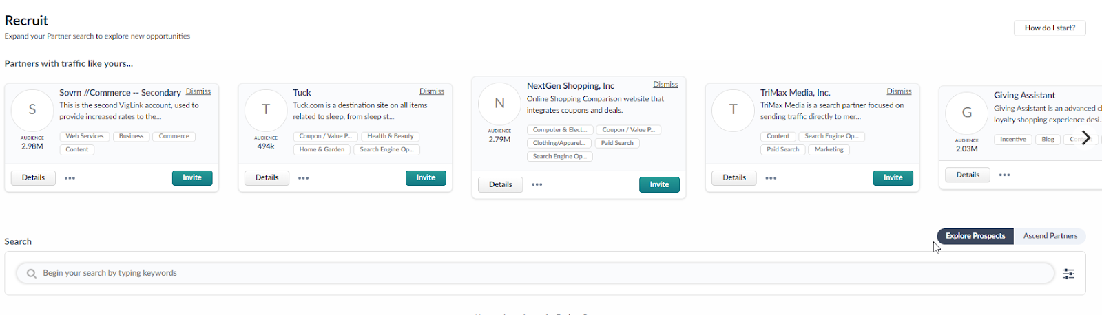Click Content tag on TriMax Media card

[778, 137]
